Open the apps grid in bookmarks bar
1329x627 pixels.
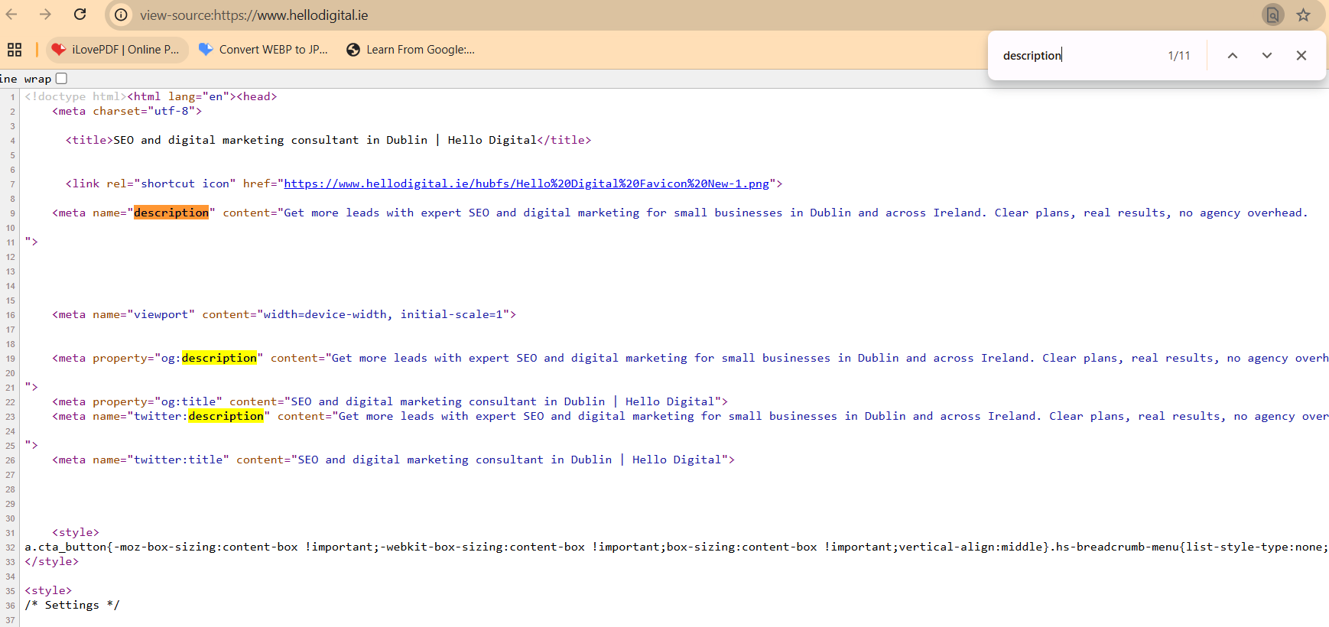(x=15, y=50)
